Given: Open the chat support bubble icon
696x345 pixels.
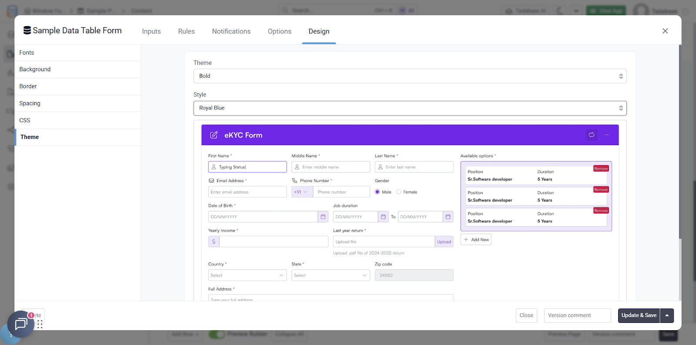Looking at the screenshot, I should tap(20, 324).
